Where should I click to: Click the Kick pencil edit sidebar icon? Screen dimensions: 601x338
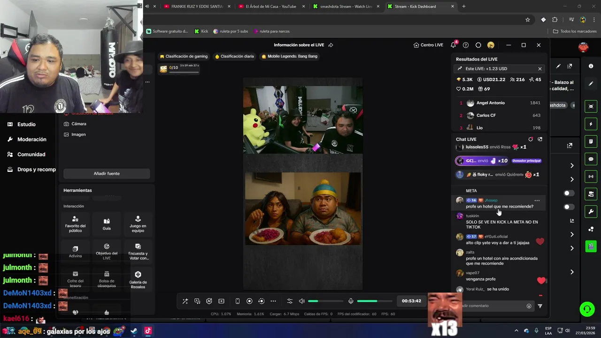[x=591, y=84]
